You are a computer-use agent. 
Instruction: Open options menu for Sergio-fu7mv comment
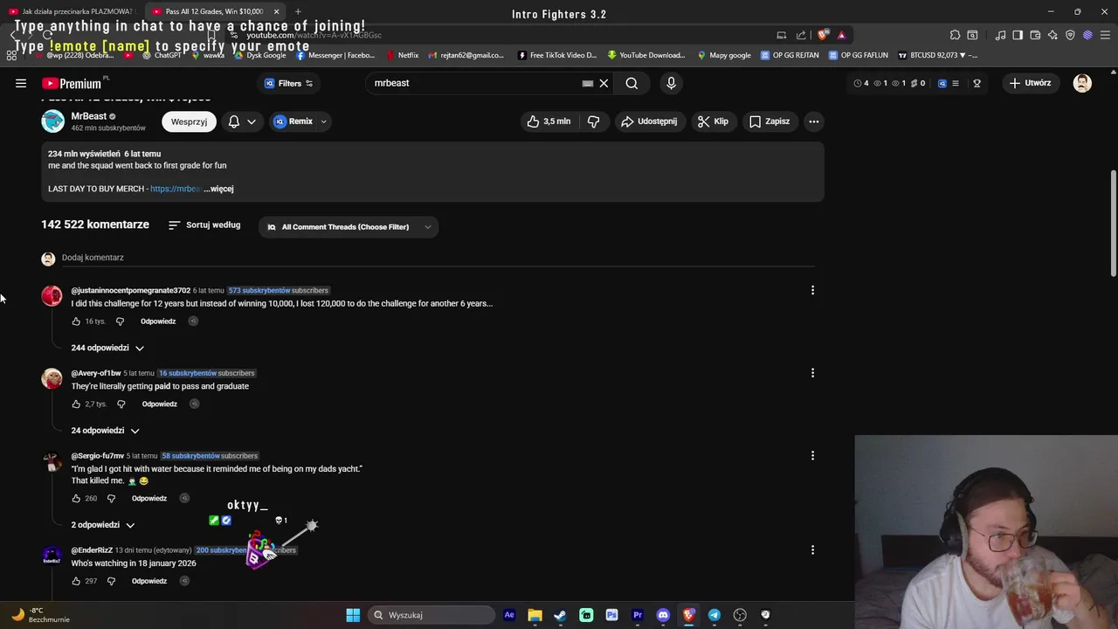tap(812, 456)
